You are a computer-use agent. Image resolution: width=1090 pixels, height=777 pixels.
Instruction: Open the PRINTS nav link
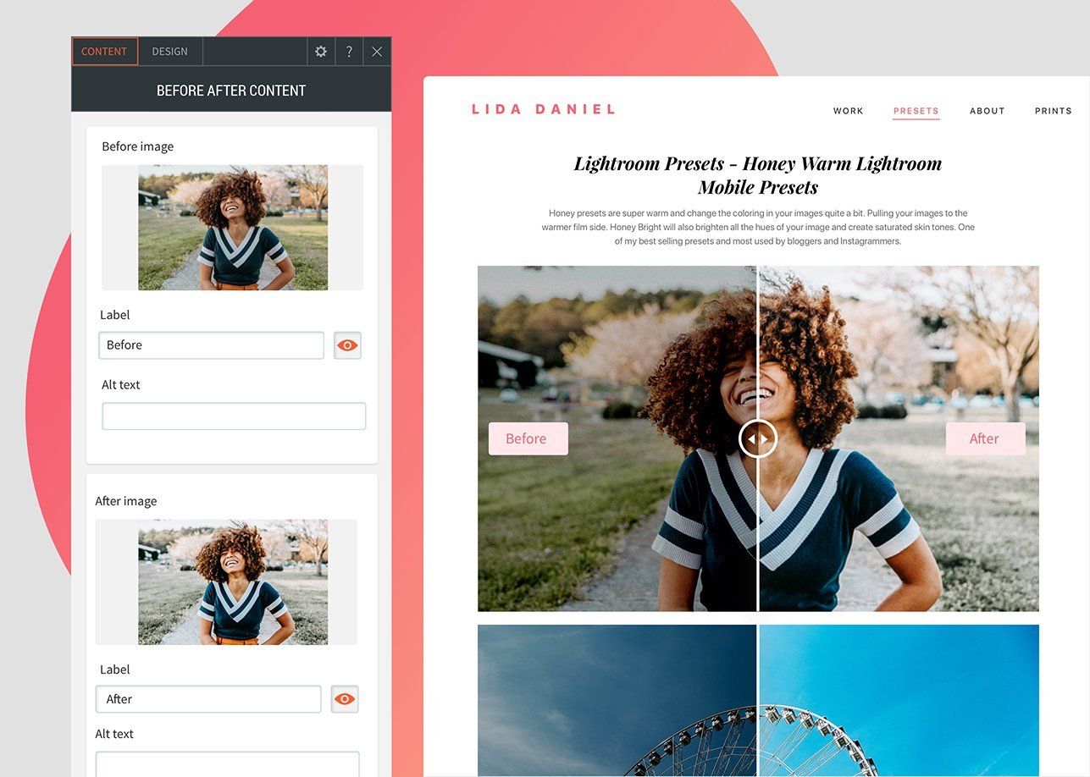pyautogui.click(x=1054, y=111)
